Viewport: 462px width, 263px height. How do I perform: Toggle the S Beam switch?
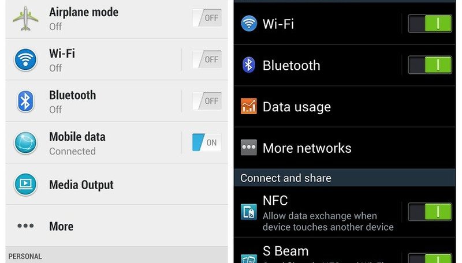430,258
